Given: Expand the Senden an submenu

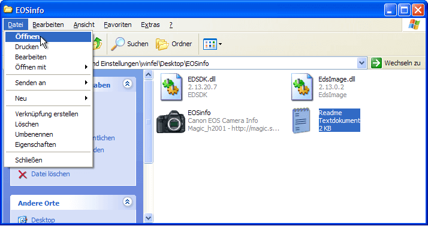Looking at the screenshot, I should pyautogui.click(x=49, y=83).
